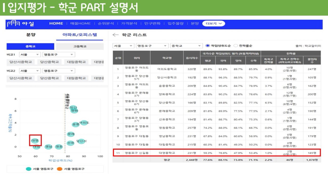Open 가격분석 in the top navigation
328x184 pixels.
(x=129, y=24)
